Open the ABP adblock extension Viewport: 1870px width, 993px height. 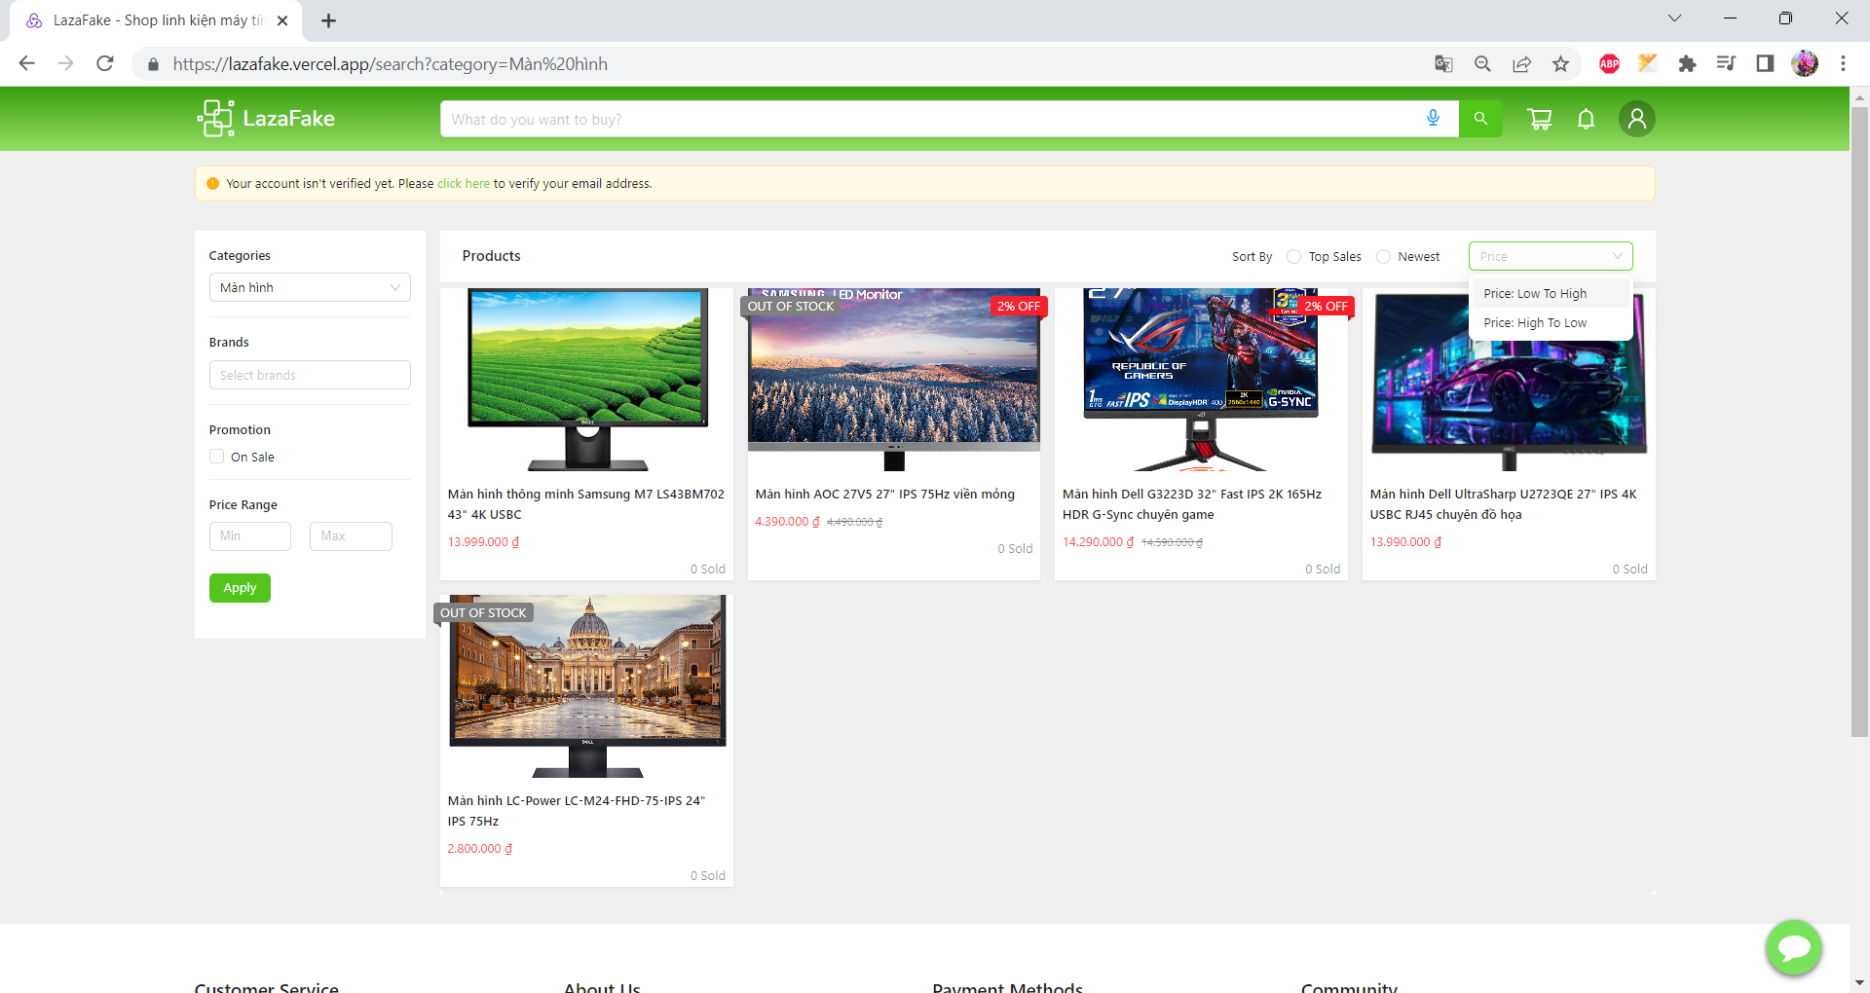click(x=1609, y=63)
